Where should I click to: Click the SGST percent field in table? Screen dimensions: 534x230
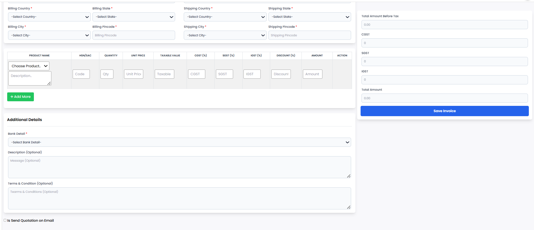pyautogui.click(x=225, y=74)
